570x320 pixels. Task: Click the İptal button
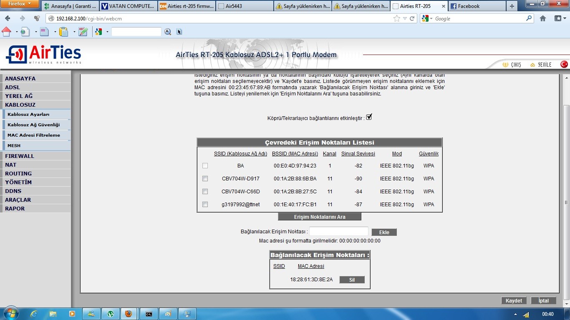pyautogui.click(x=543, y=300)
